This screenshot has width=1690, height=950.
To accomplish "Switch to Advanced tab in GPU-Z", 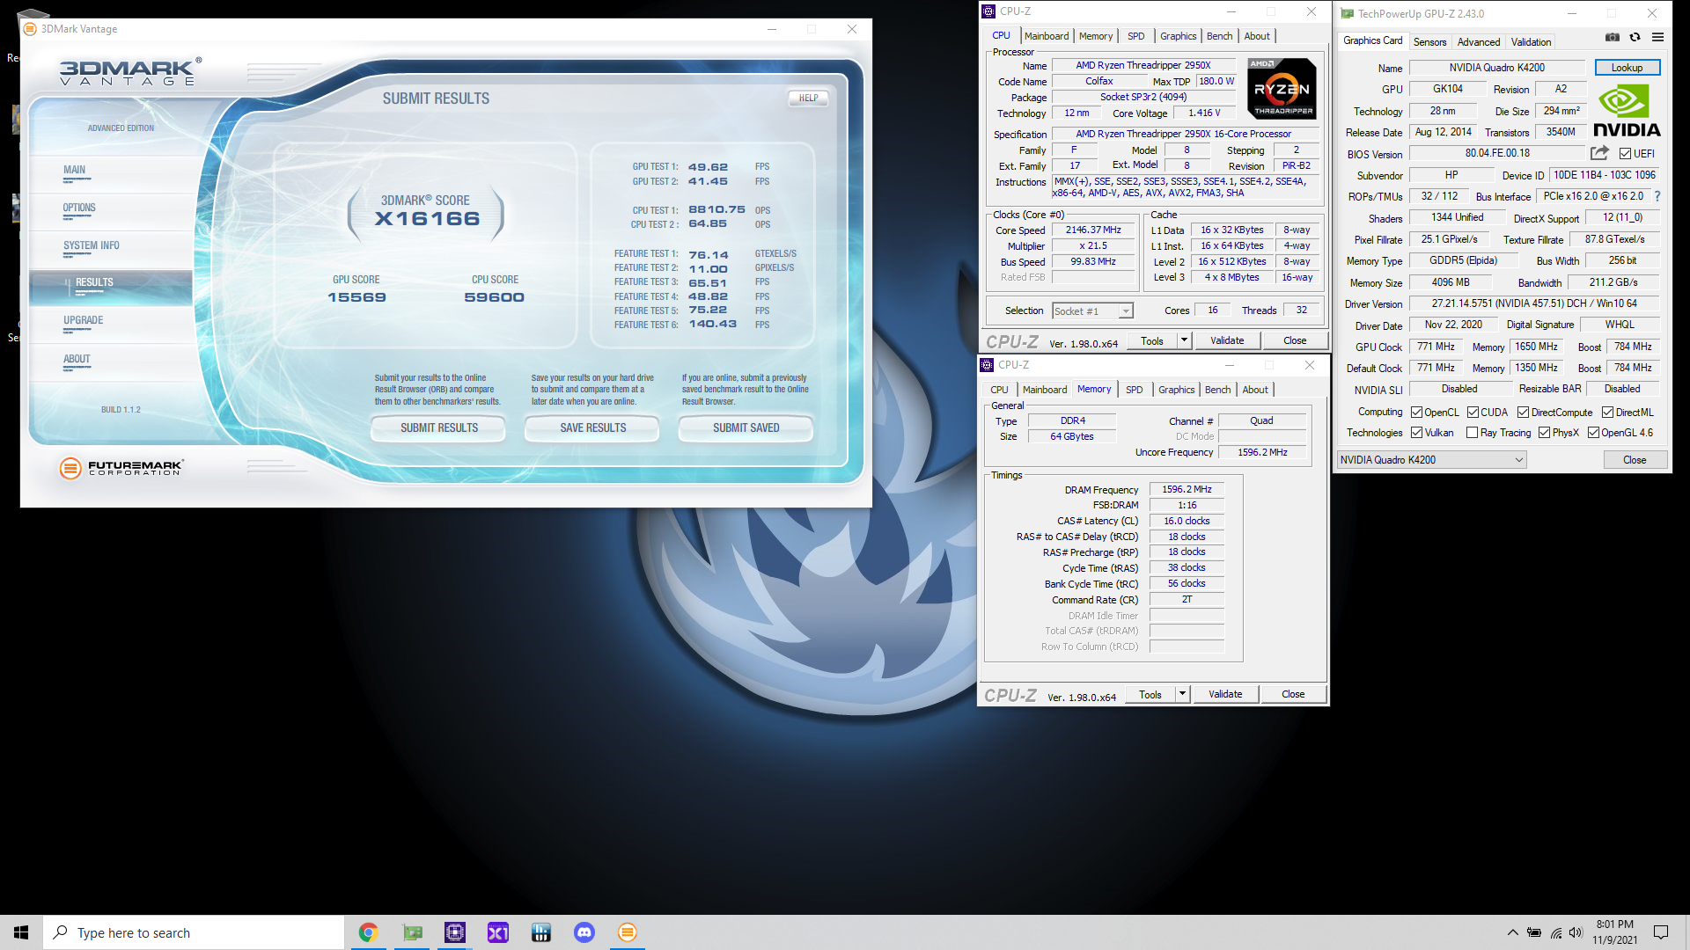I will click(1479, 42).
